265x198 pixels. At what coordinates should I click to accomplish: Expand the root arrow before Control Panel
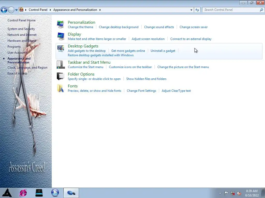[26, 10]
